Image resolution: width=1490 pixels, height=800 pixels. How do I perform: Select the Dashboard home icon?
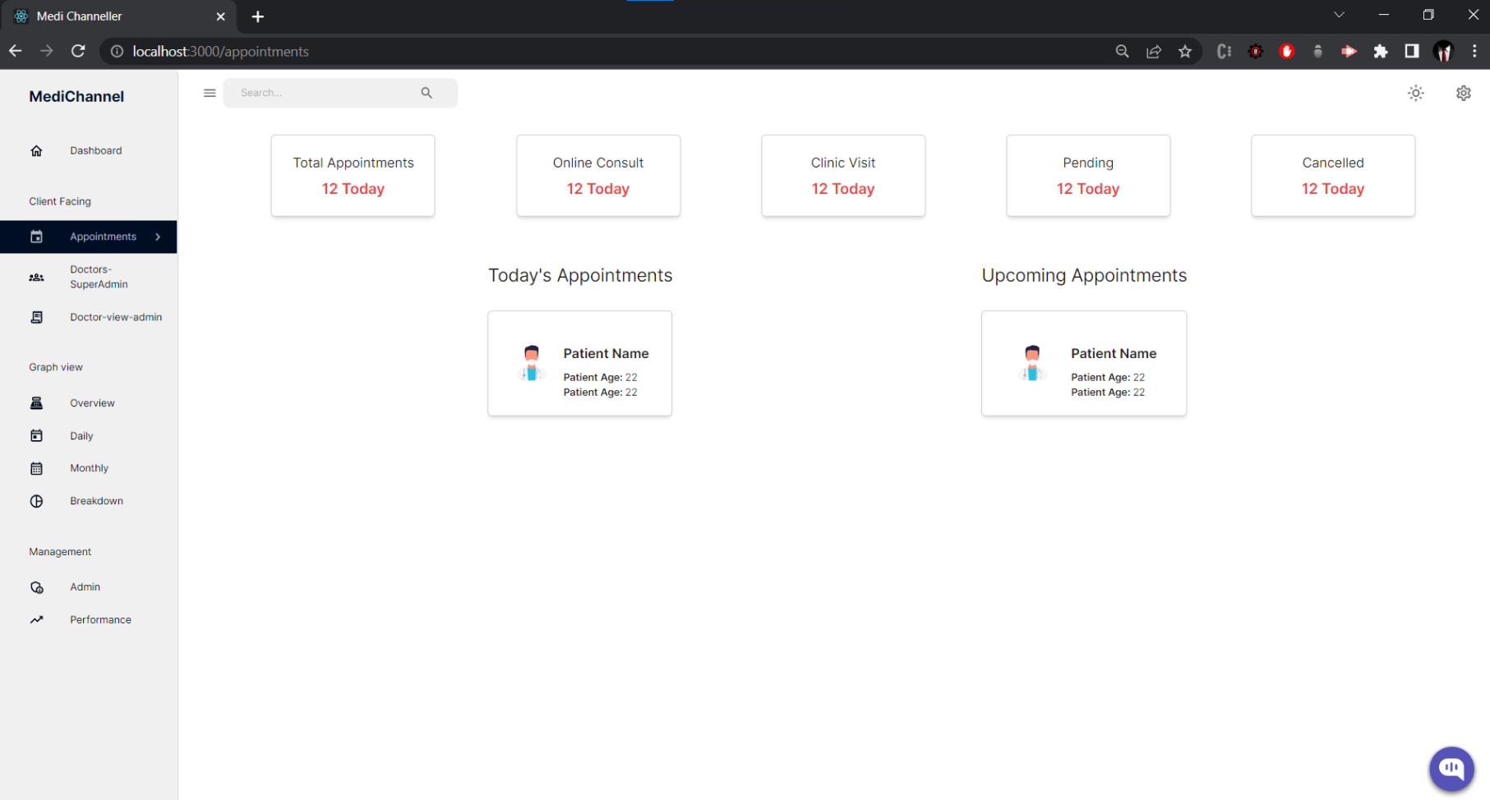coord(36,150)
